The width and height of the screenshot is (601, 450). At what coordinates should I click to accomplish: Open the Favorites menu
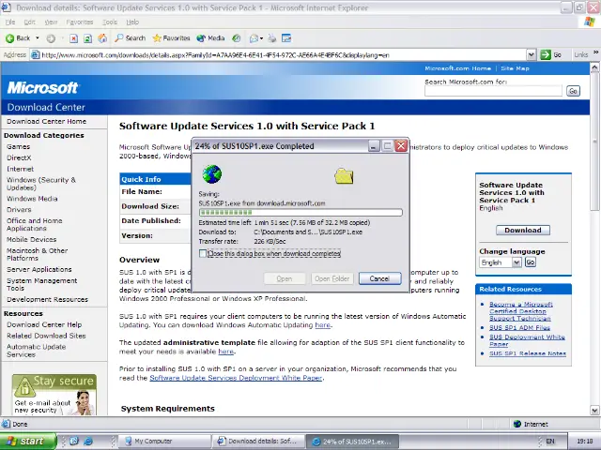[x=80, y=22]
